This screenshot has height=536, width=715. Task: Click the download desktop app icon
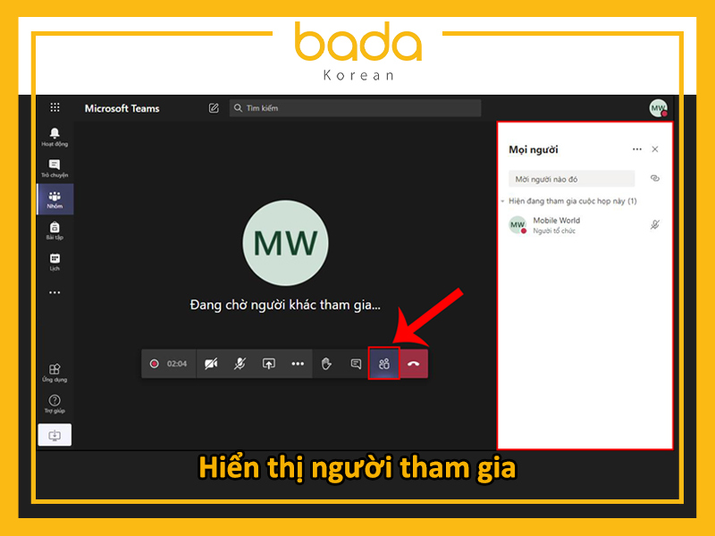pyautogui.click(x=55, y=435)
